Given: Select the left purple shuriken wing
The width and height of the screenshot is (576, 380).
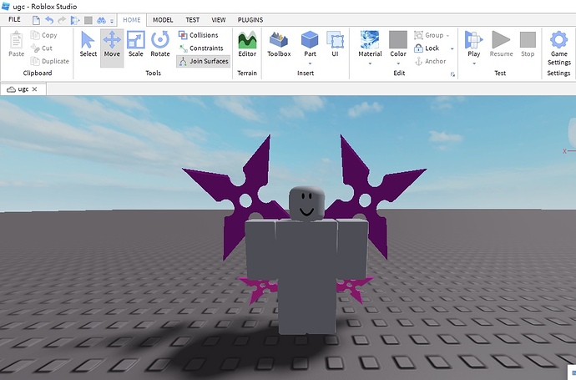Looking at the screenshot, I should [235, 199].
